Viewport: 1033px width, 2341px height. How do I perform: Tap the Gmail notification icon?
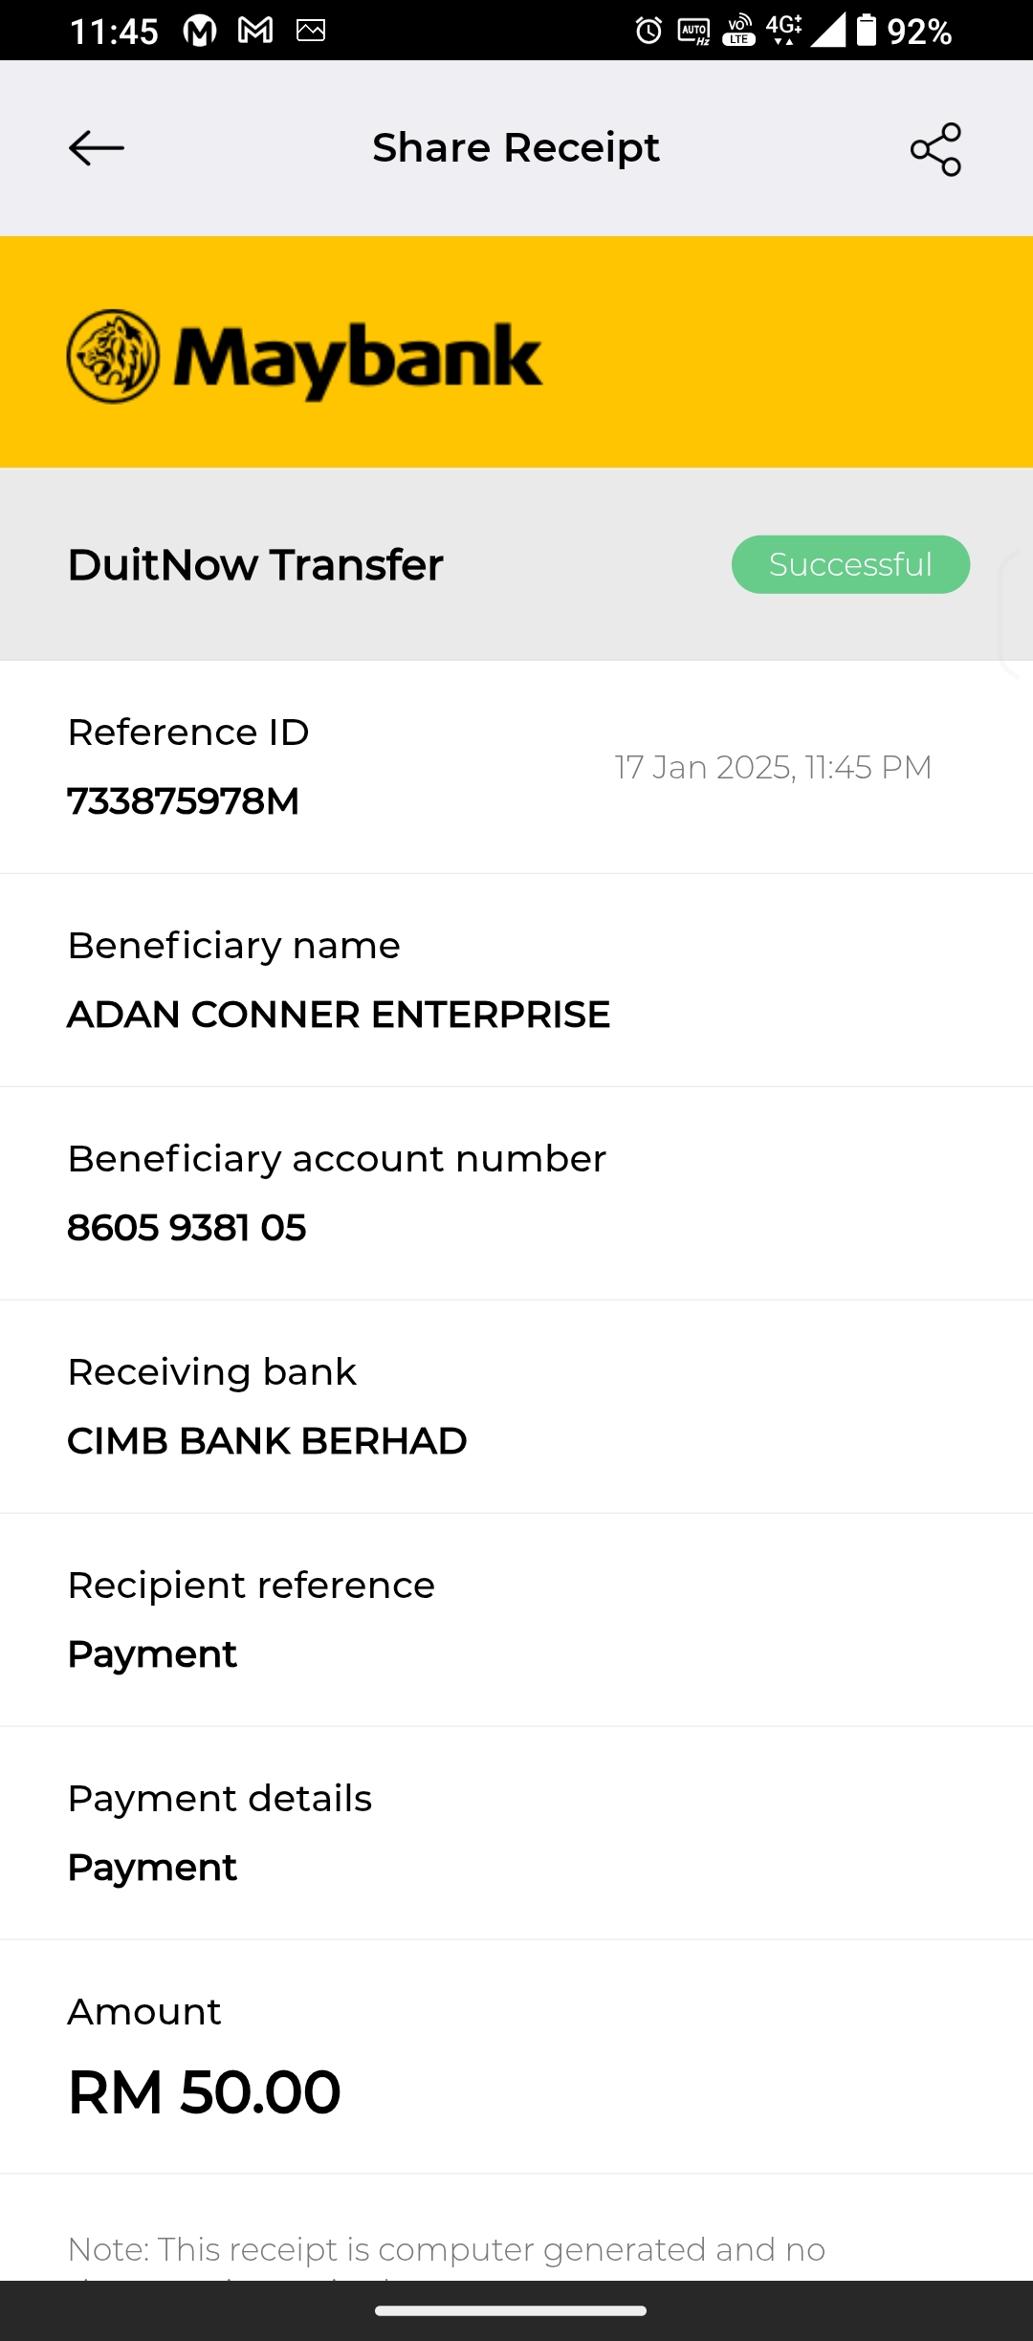pos(255,31)
